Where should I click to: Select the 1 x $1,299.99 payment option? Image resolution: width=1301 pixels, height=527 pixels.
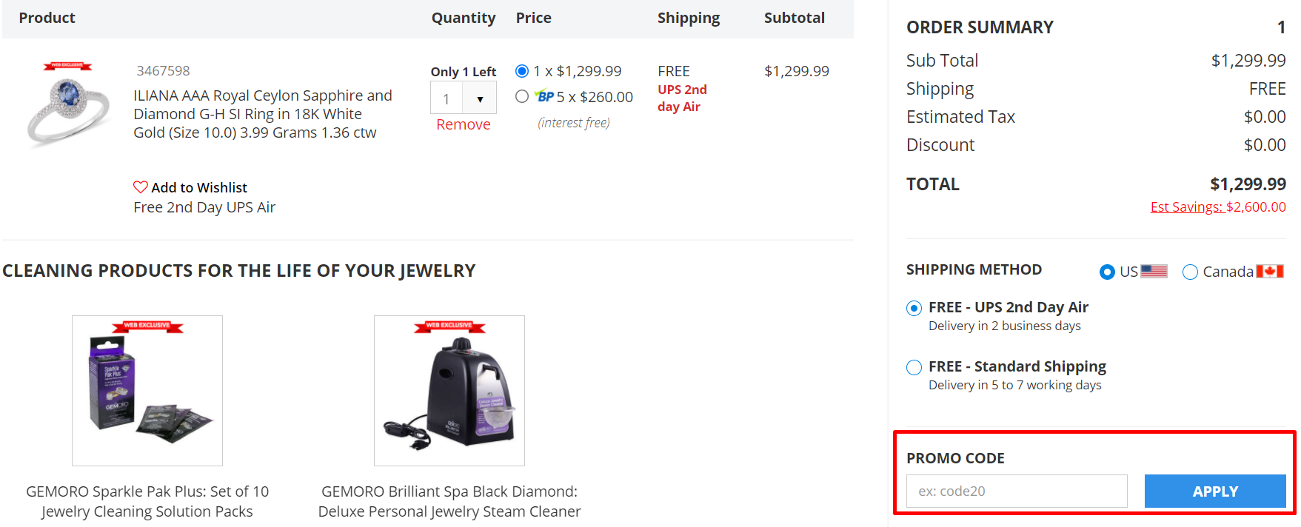click(x=522, y=71)
